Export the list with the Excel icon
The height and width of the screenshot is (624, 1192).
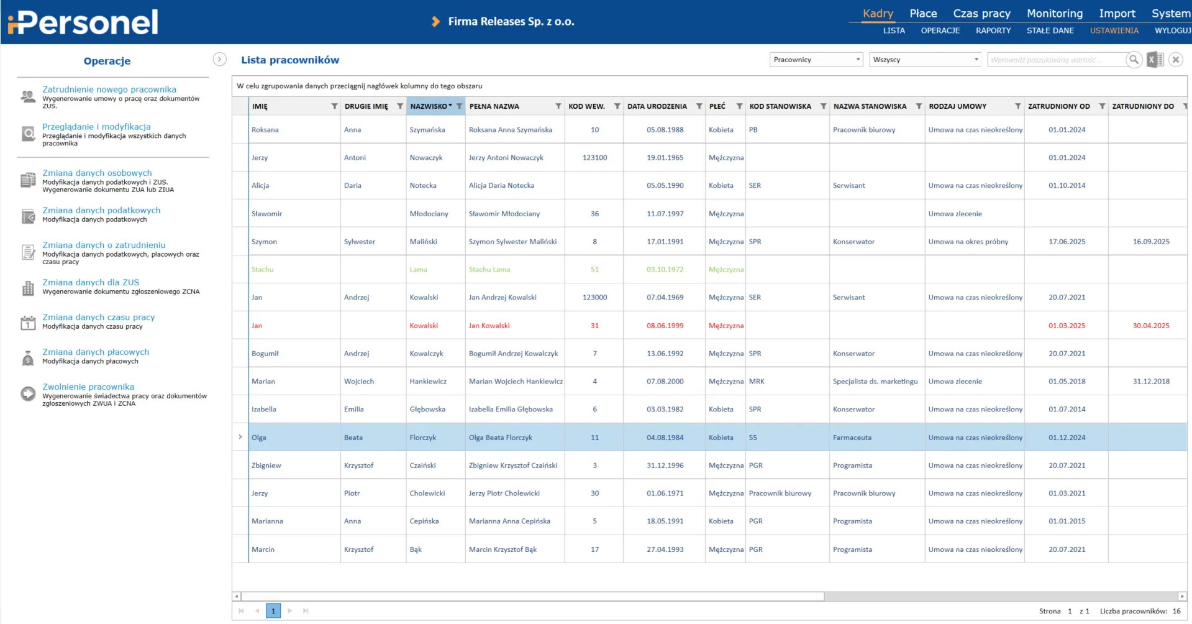(1155, 60)
